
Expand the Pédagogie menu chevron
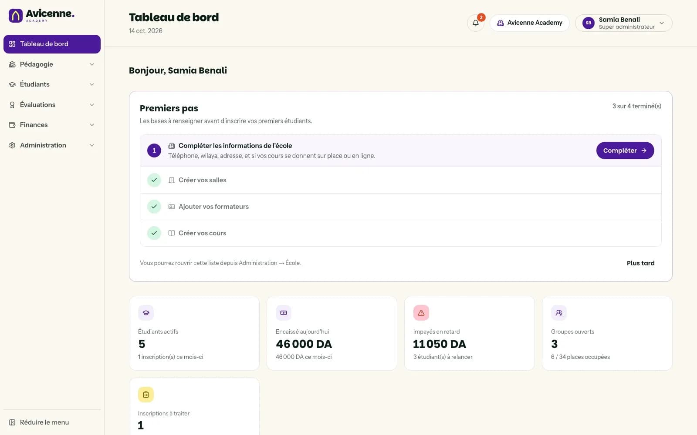click(x=92, y=64)
